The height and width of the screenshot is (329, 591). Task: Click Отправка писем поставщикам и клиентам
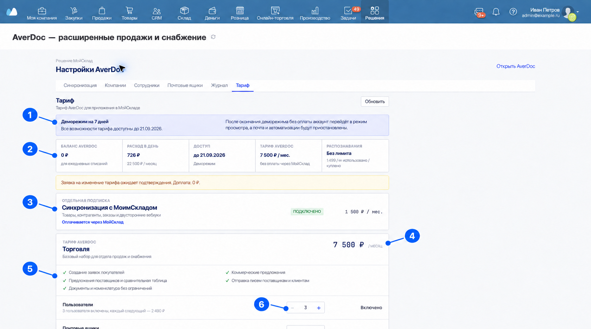[270, 280]
